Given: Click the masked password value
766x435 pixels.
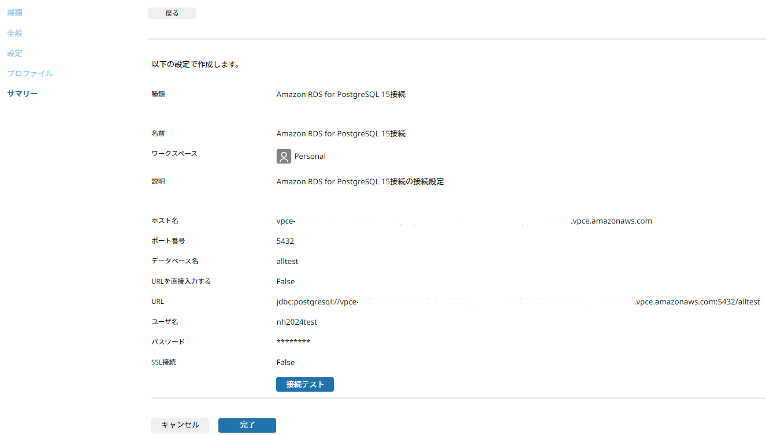Looking at the screenshot, I should (x=293, y=342).
